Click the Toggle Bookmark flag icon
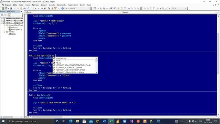The height and width of the screenshot is (124, 220). 129,8
